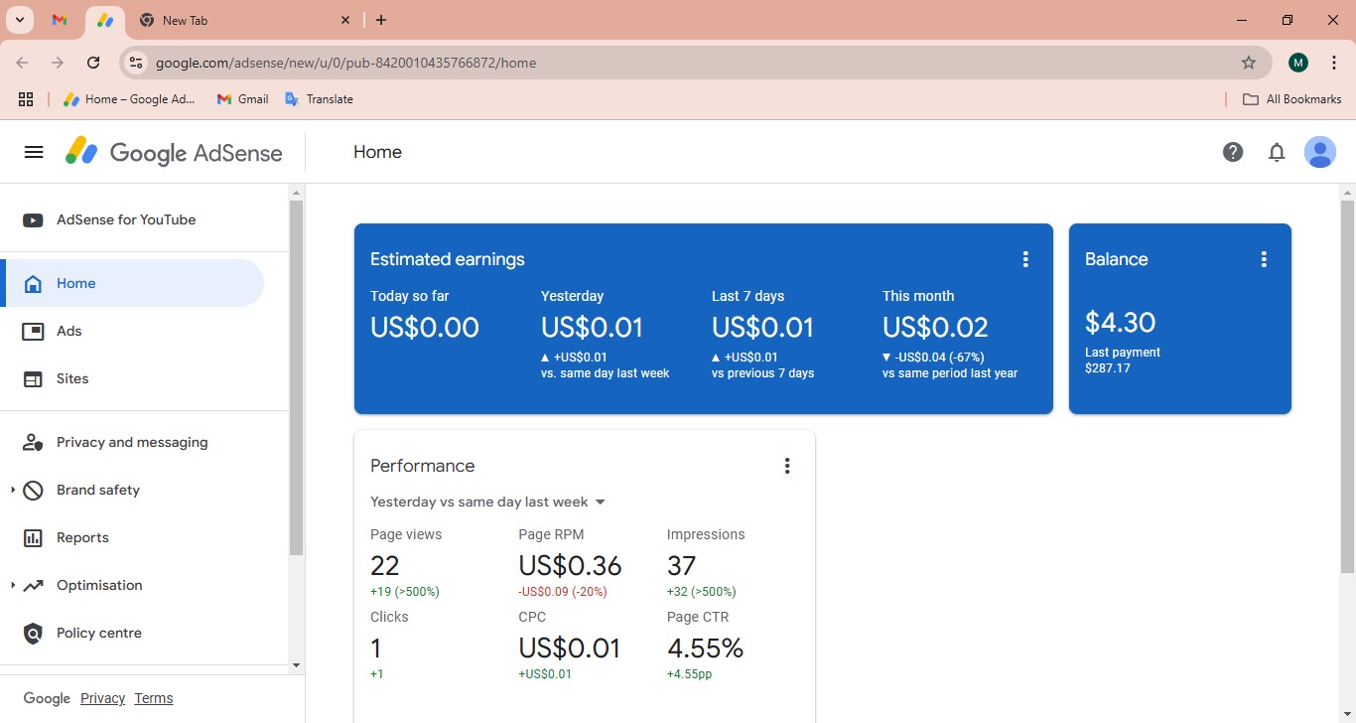Click the Yesterday earnings US$0.01 value

(x=592, y=327)
